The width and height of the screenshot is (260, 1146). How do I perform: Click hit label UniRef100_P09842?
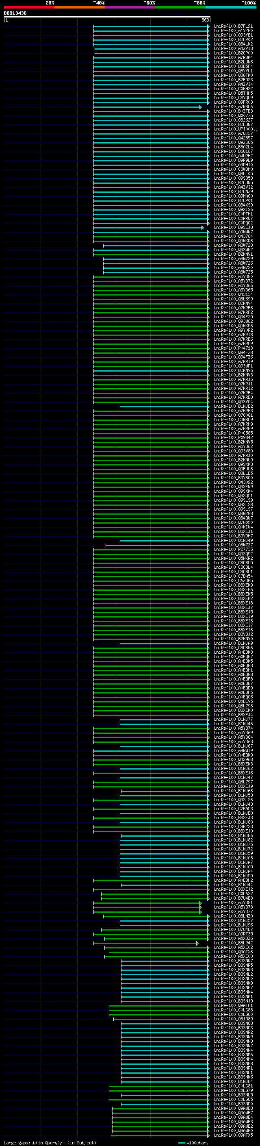coord(233,438)
